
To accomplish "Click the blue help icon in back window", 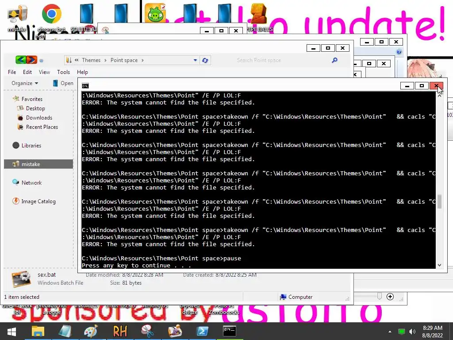I will [399, 52].
